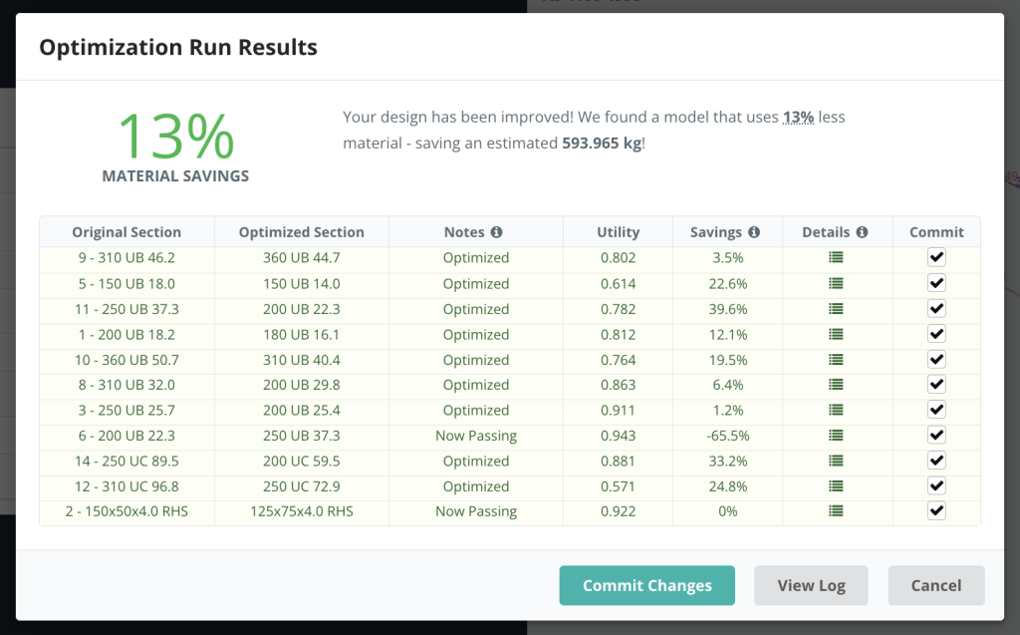Open details for the 150x50x4.0 RHS row

pyautogui.click(x=837, y=510)
